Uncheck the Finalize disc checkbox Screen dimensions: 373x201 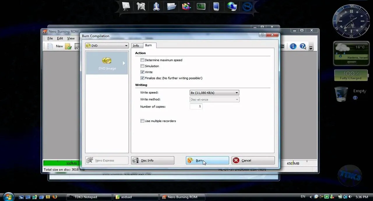[142, 78]
